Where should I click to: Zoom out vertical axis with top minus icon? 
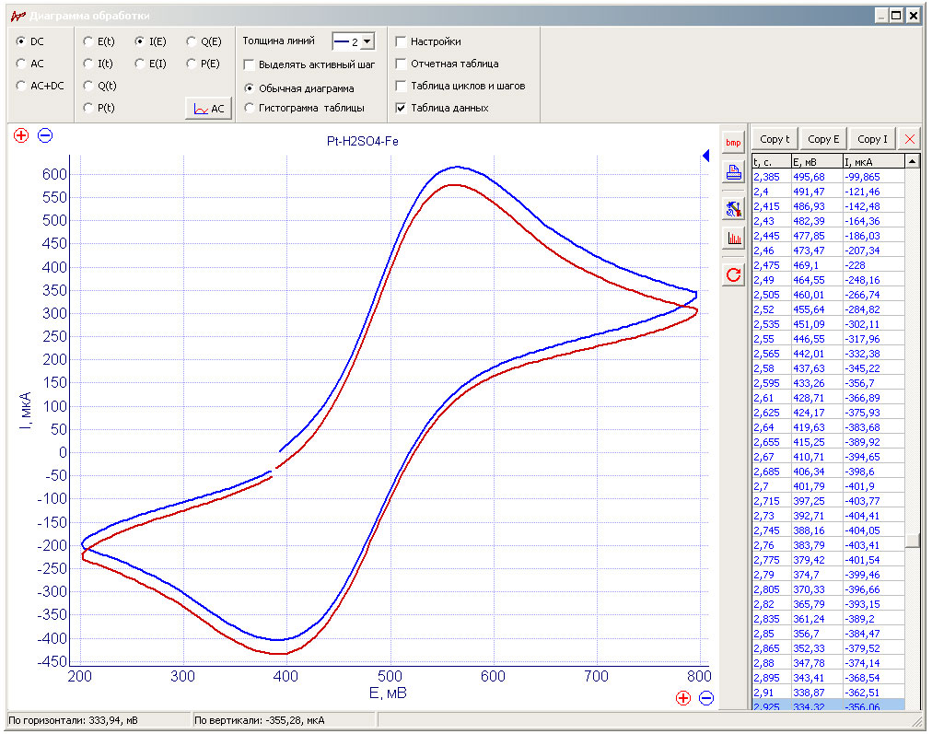coord(45,135)
